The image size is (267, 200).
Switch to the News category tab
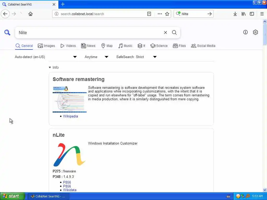coord(88,46)
